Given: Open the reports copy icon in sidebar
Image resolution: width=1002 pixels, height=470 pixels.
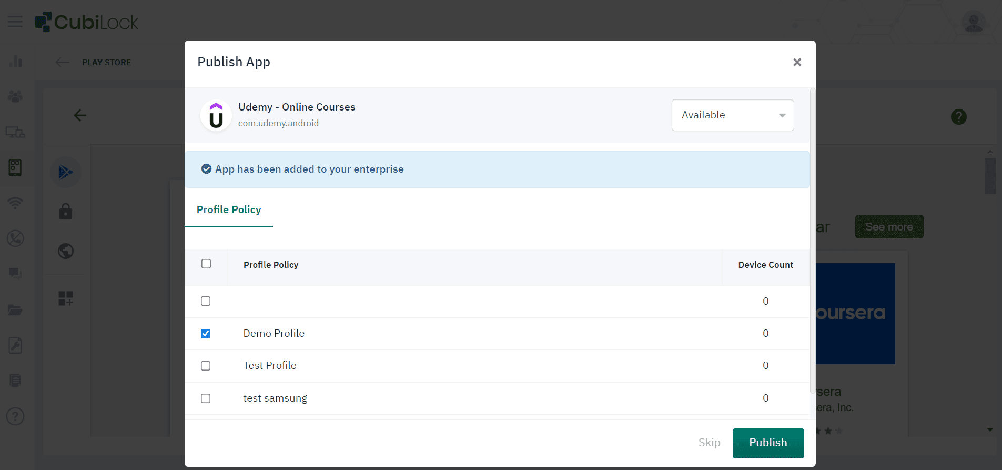Looking at the screenshot, I should click(x=15, y=381).
